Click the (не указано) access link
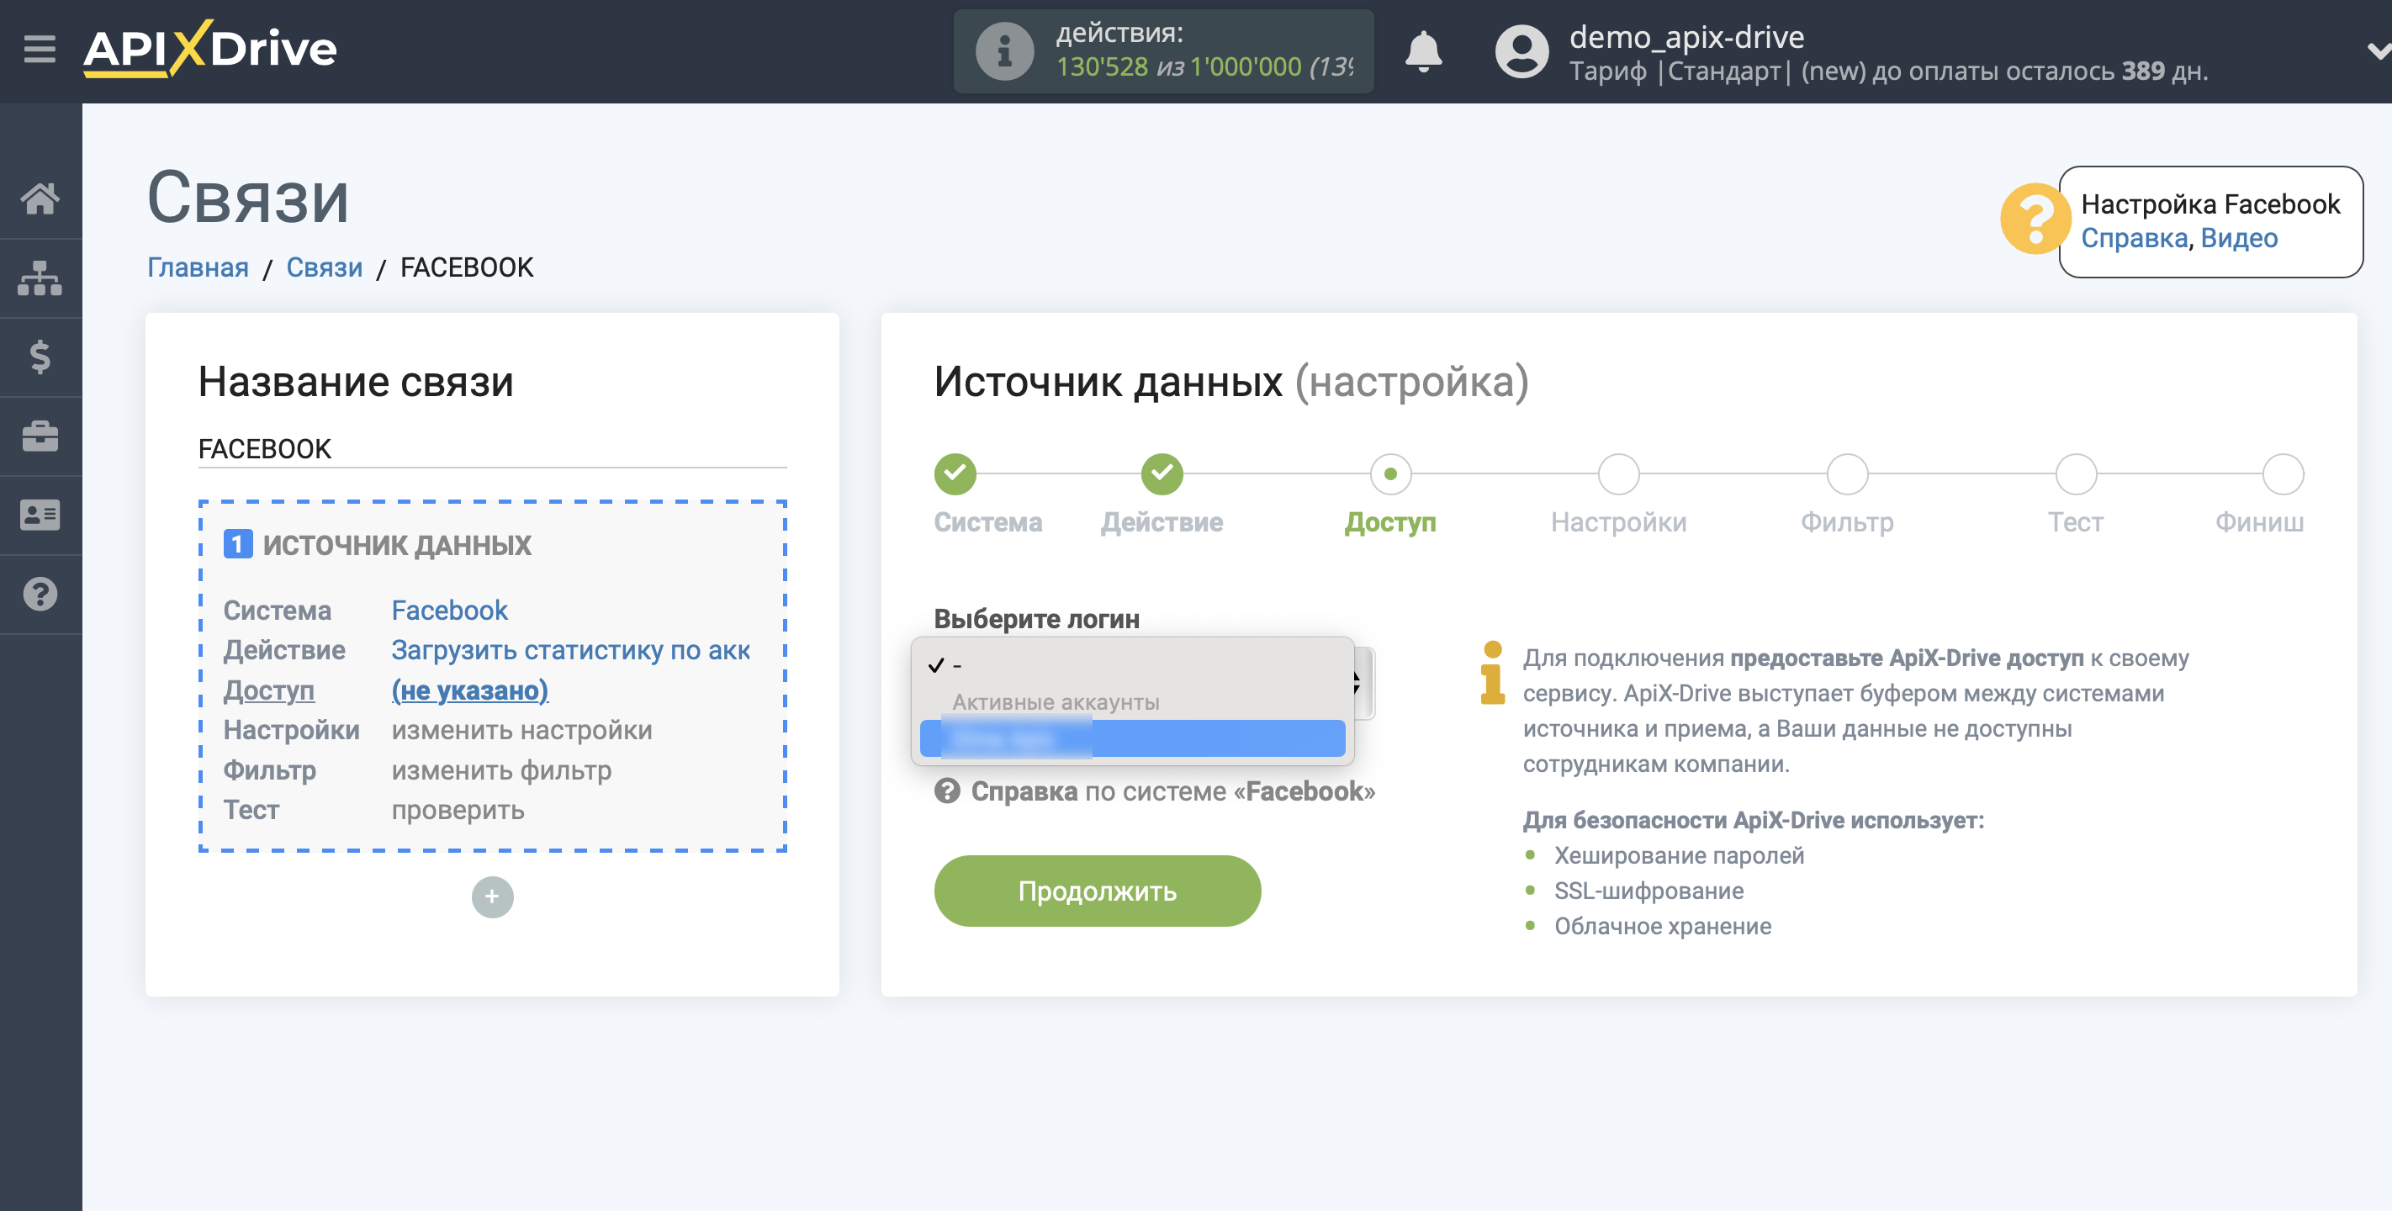This screenshot has height=1211, width=2392. (470, 690)
